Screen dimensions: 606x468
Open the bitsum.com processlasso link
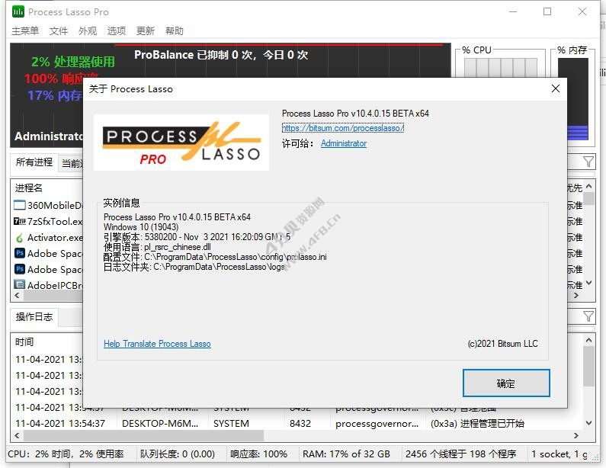342,128
